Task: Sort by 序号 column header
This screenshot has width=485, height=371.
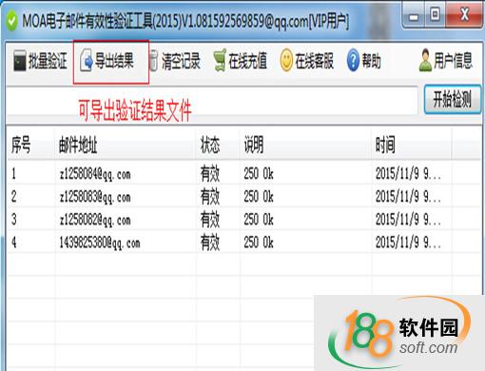Action: (30, 146)
